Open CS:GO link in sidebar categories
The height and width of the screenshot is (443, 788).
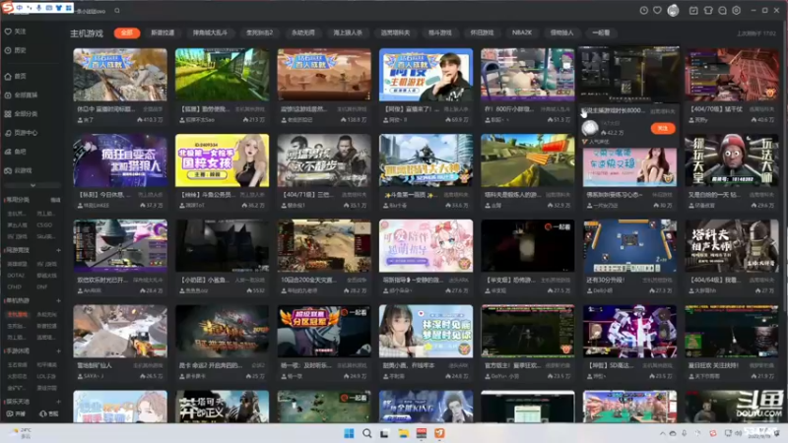coord(44,225)
